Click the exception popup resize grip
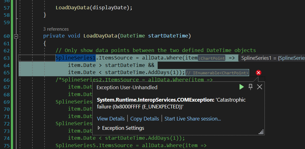The image size is (305, 149). pyautogui.click(x=261, y=132)
